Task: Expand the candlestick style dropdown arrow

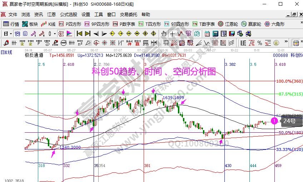Action: [x=55, y=34]
